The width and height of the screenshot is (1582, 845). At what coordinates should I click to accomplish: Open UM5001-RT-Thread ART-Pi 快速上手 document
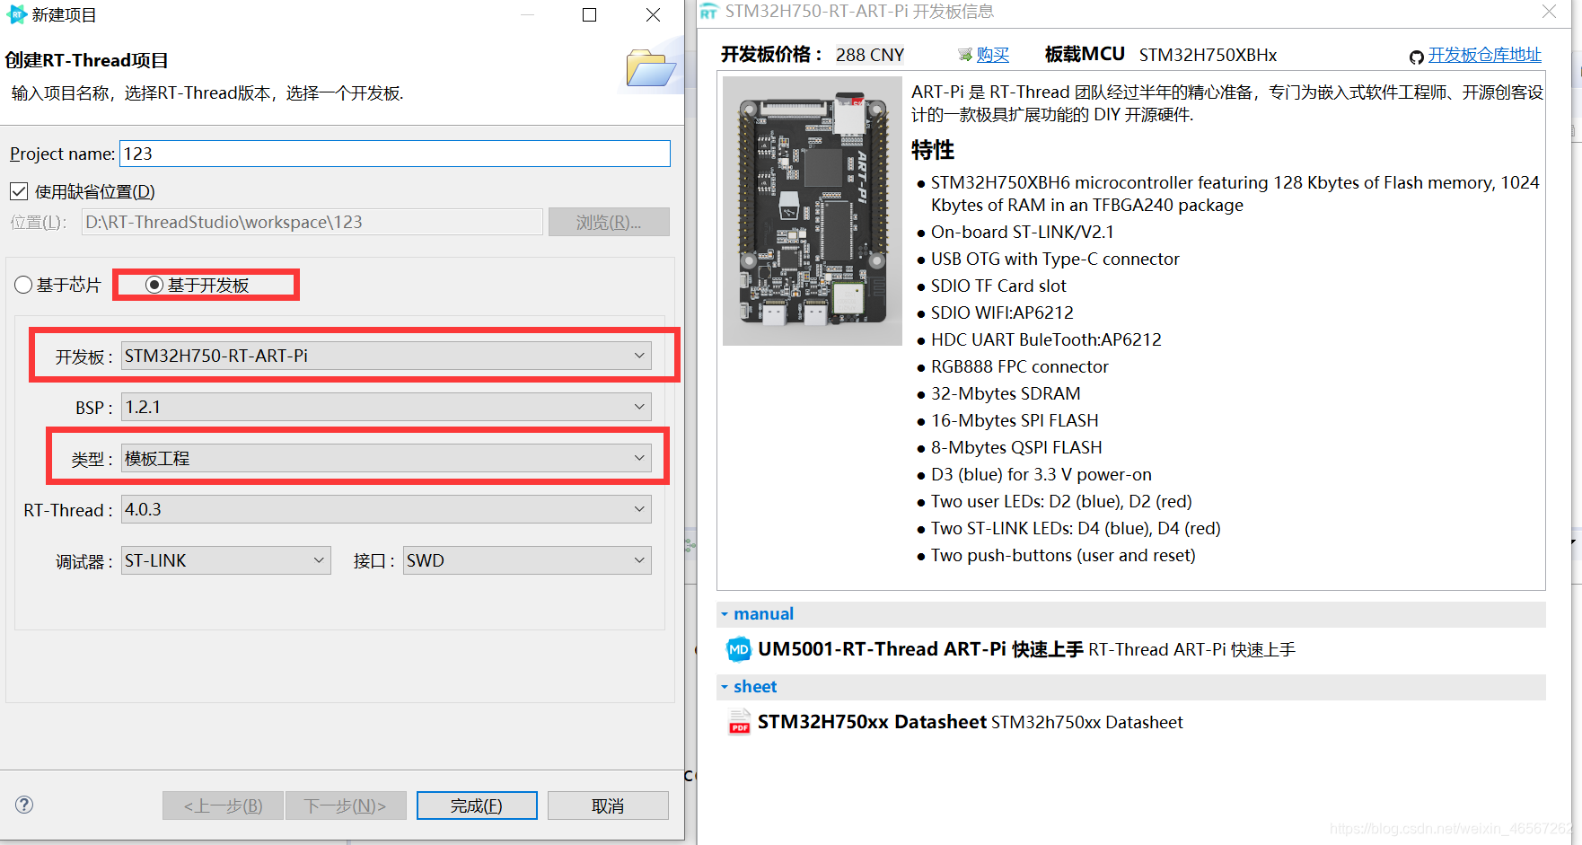920,649
